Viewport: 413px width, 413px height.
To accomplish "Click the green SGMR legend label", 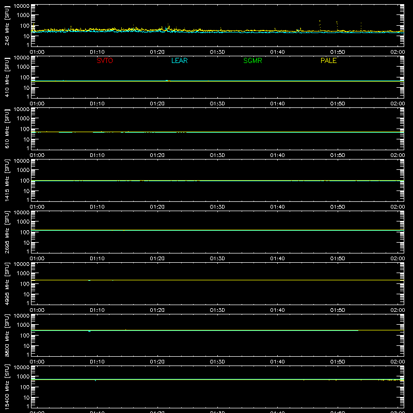I will pos(252,60).
